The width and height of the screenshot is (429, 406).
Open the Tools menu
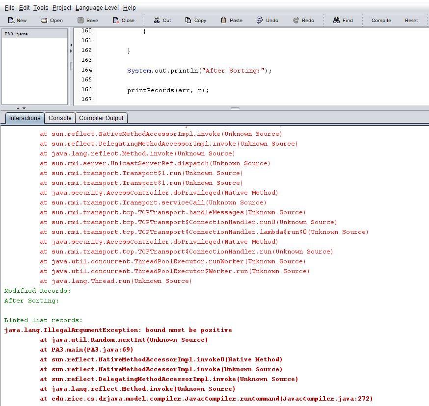coord(41,8)
